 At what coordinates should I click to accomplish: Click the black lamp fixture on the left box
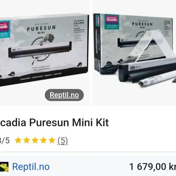[40, 51]
